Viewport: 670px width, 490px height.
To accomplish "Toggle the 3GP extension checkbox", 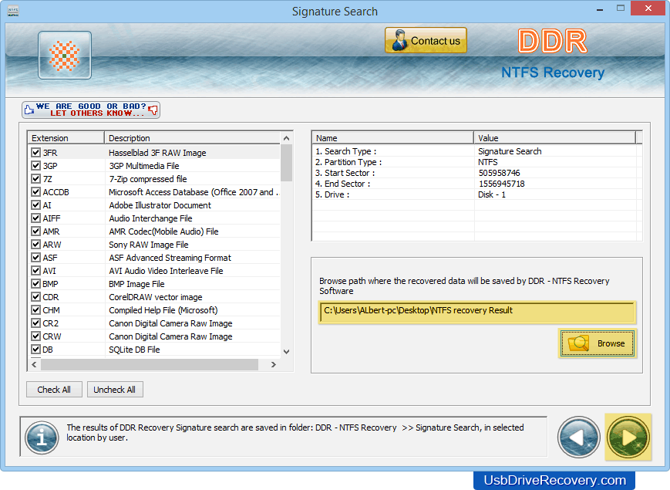I will tap(36, 166).
